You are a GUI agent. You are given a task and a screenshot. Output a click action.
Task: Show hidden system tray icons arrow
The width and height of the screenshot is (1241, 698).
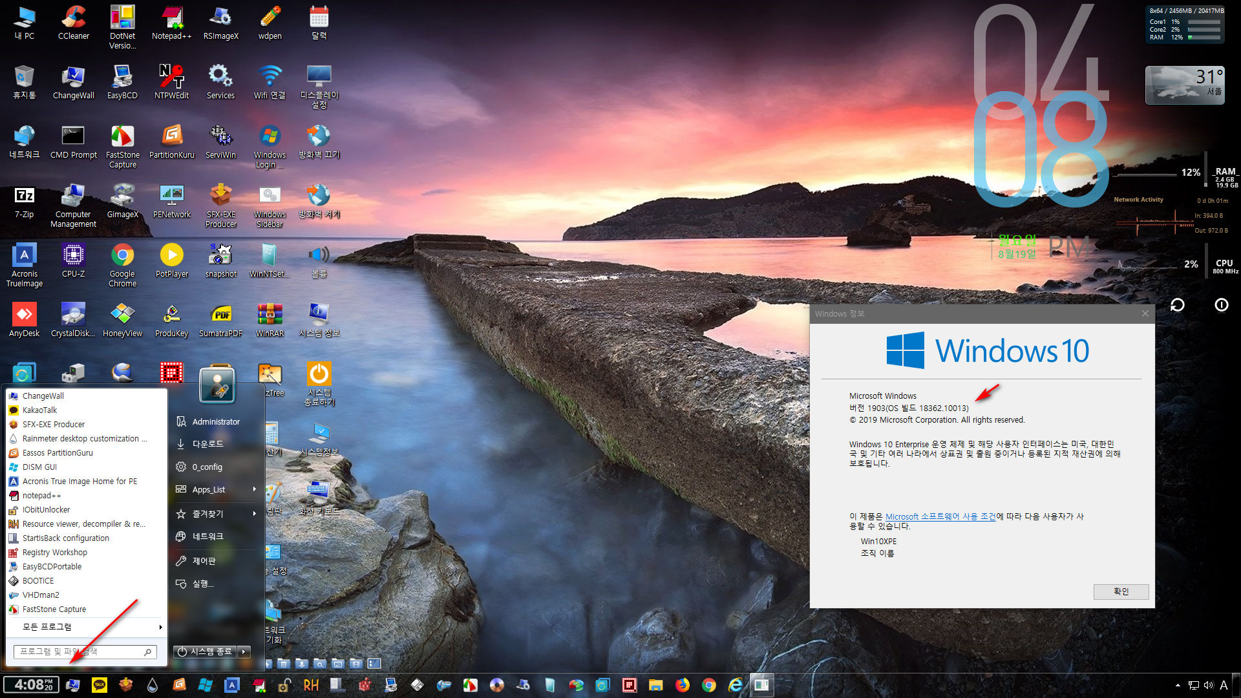[x=1178, y=685]
